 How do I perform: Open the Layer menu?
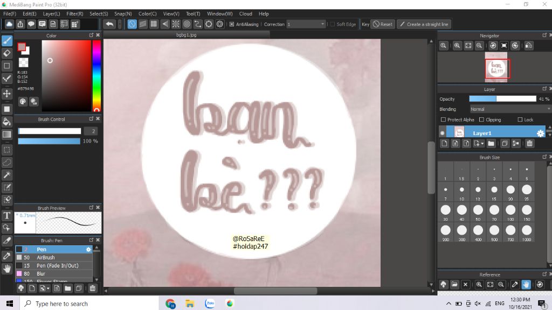tap(51, 13)
